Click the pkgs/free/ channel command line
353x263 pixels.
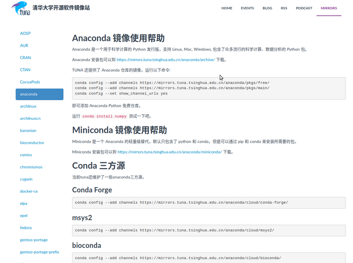172,83
